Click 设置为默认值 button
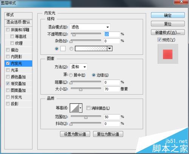The image size is (189, 154). [x=75, y=134]
